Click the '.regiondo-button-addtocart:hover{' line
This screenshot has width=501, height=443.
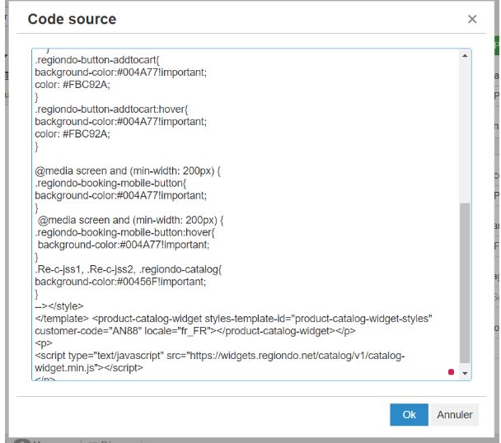point(111,110)
